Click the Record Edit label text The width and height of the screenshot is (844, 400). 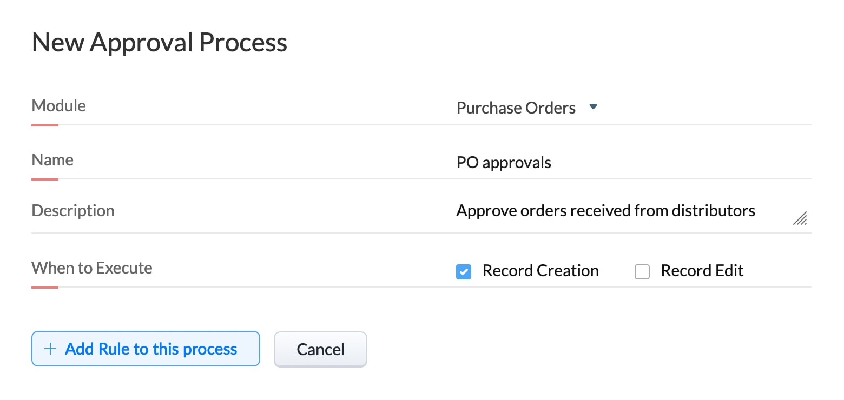(x=702, y=270)
